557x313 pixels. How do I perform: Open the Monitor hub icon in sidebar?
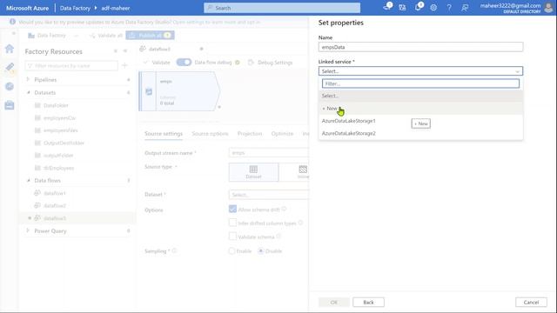coord(10,86)
